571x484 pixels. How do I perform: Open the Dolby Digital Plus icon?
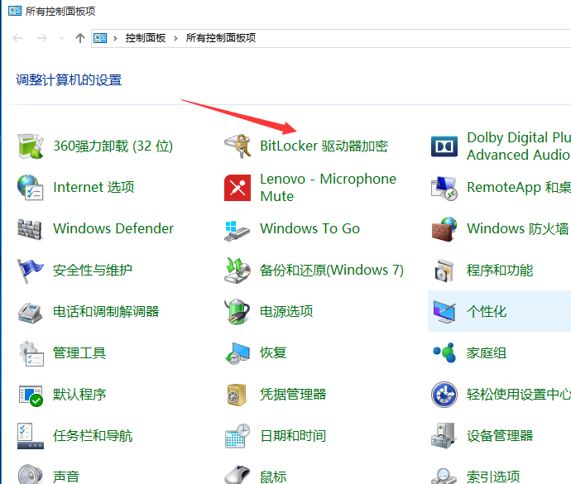point(444,146)
